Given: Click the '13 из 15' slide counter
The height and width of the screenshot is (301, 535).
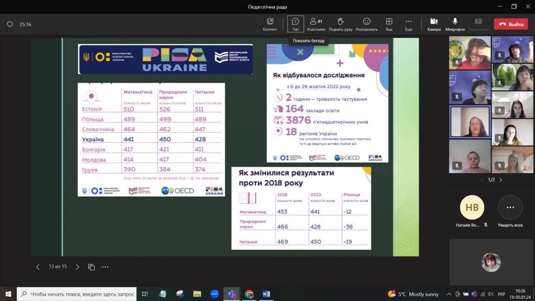Looking at the screenshot, I should [x=57, y=267].
